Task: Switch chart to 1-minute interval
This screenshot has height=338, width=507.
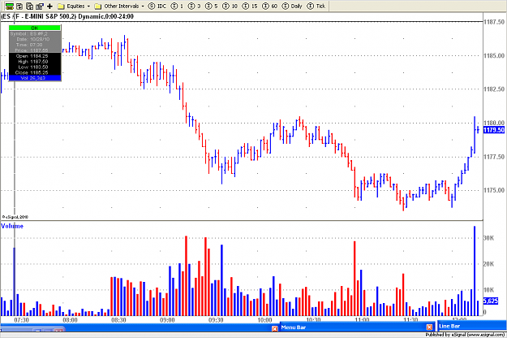Action: click(177, 6)
